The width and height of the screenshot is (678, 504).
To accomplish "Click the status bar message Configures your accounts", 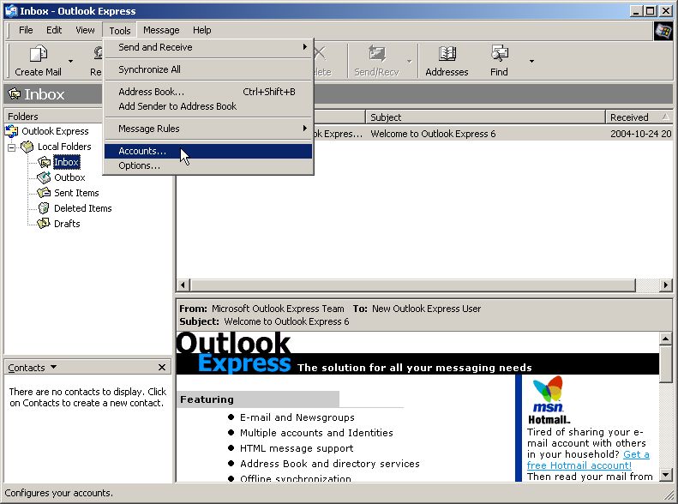I will tap(59, 493).
